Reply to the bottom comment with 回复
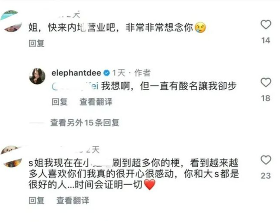Screen dimensions: 280x222 [36, 200]
